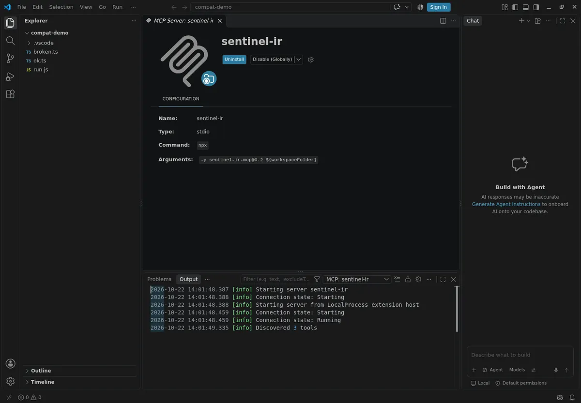
Task: Start voice input microphone in chat
Action: coord(556,370)
